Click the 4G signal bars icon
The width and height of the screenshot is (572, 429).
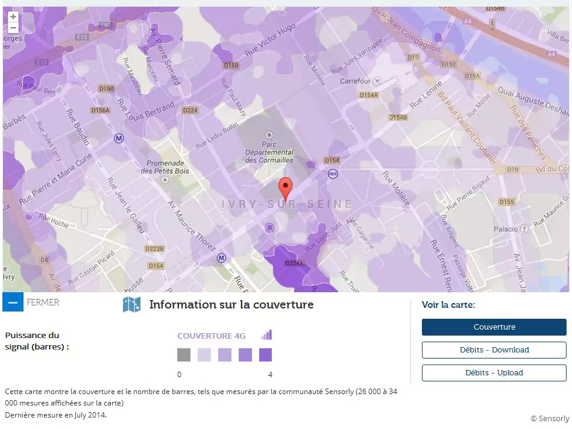point(266,335)
